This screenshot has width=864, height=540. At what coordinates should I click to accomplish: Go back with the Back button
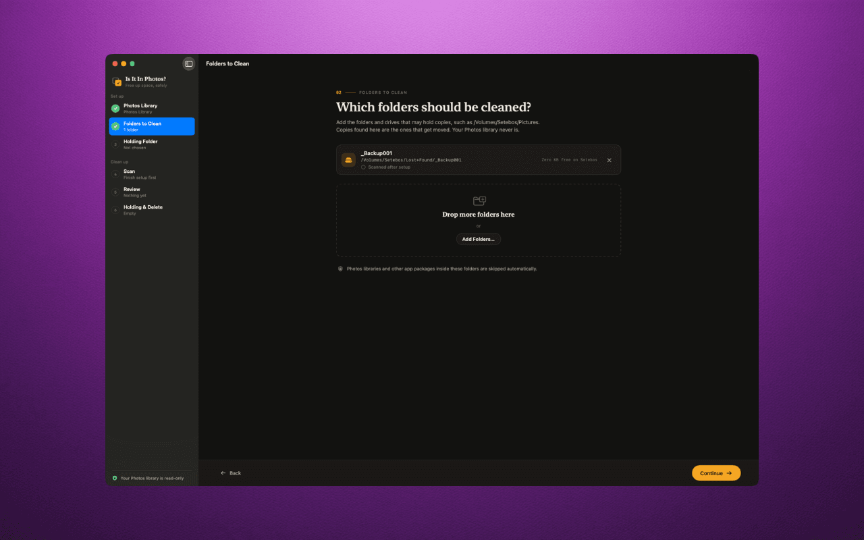pyautogui.click(x=231, y=473)
